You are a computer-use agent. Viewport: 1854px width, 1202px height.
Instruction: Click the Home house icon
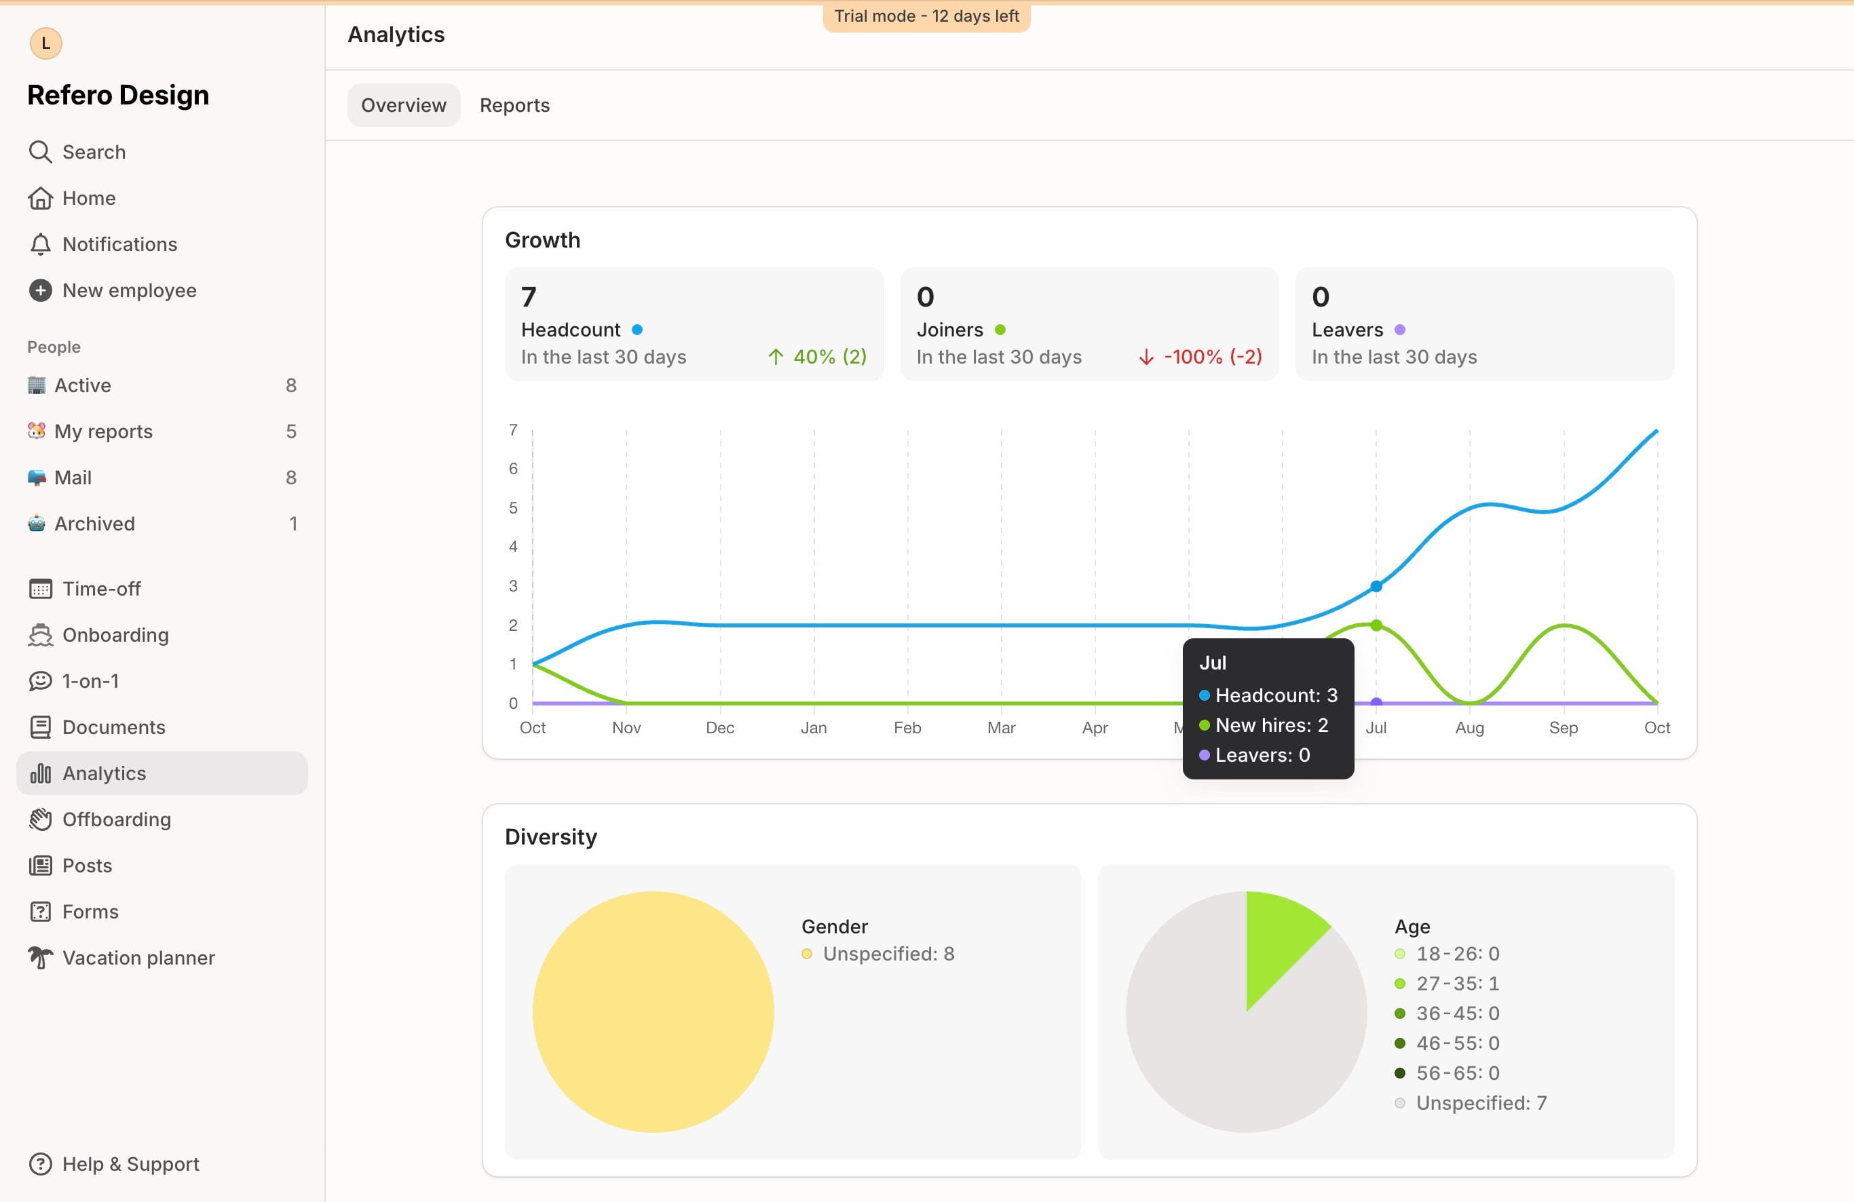pyautogui.click(x=40, y=199)
